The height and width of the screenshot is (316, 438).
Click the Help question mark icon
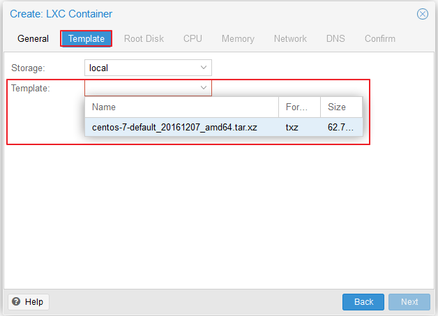tap(16, 301)
